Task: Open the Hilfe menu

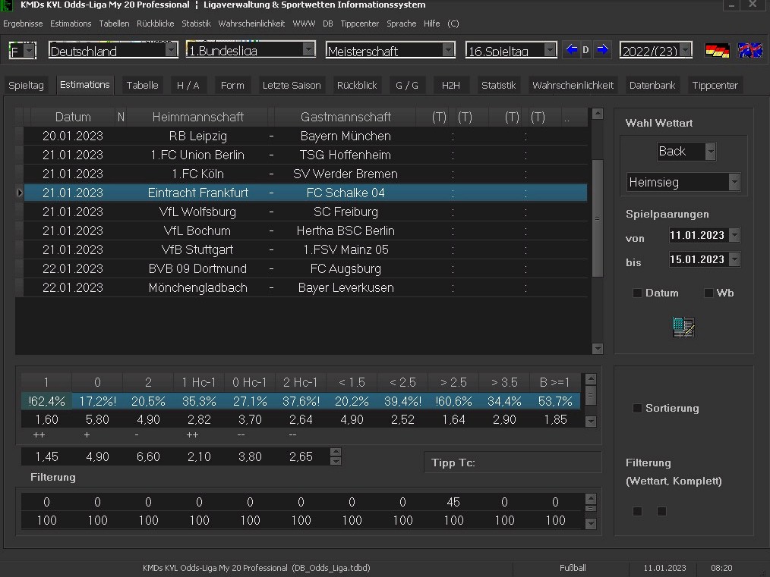Action: (x=431, y=24)
